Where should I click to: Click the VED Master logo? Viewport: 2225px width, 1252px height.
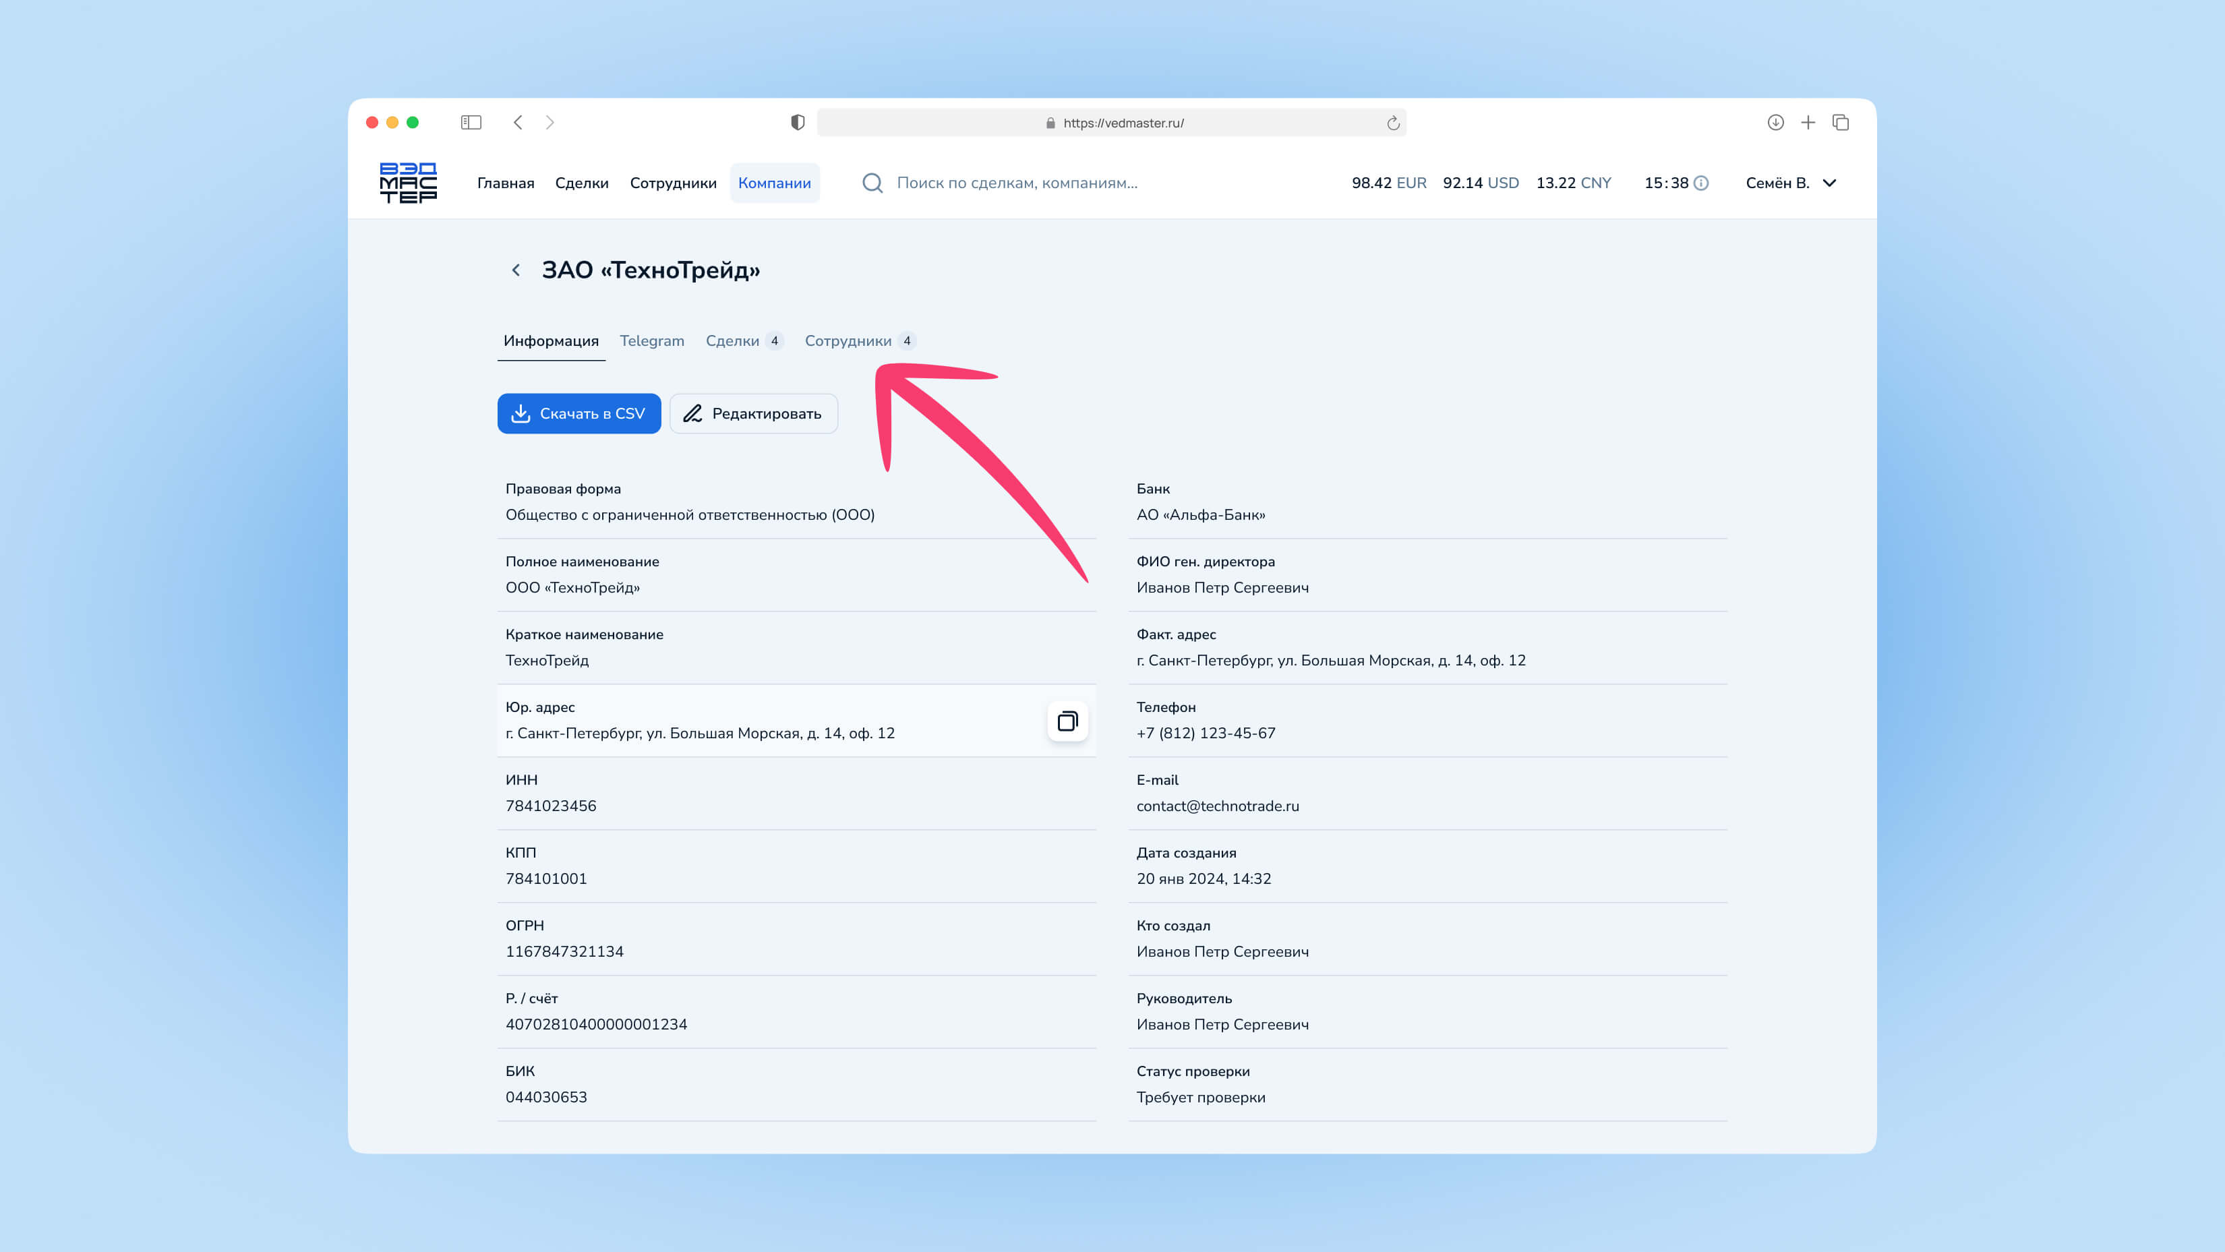point(408,183)
